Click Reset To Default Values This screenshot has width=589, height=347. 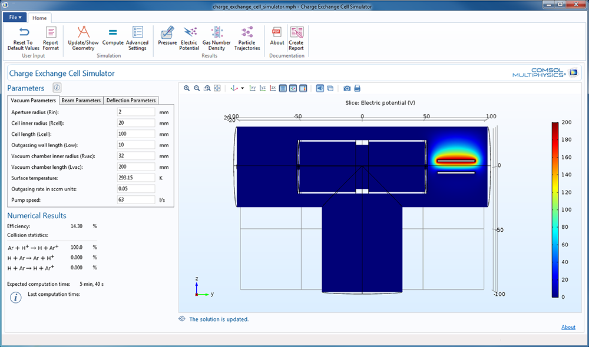click(24, 36)
